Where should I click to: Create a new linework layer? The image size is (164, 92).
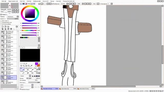point(5,27)
